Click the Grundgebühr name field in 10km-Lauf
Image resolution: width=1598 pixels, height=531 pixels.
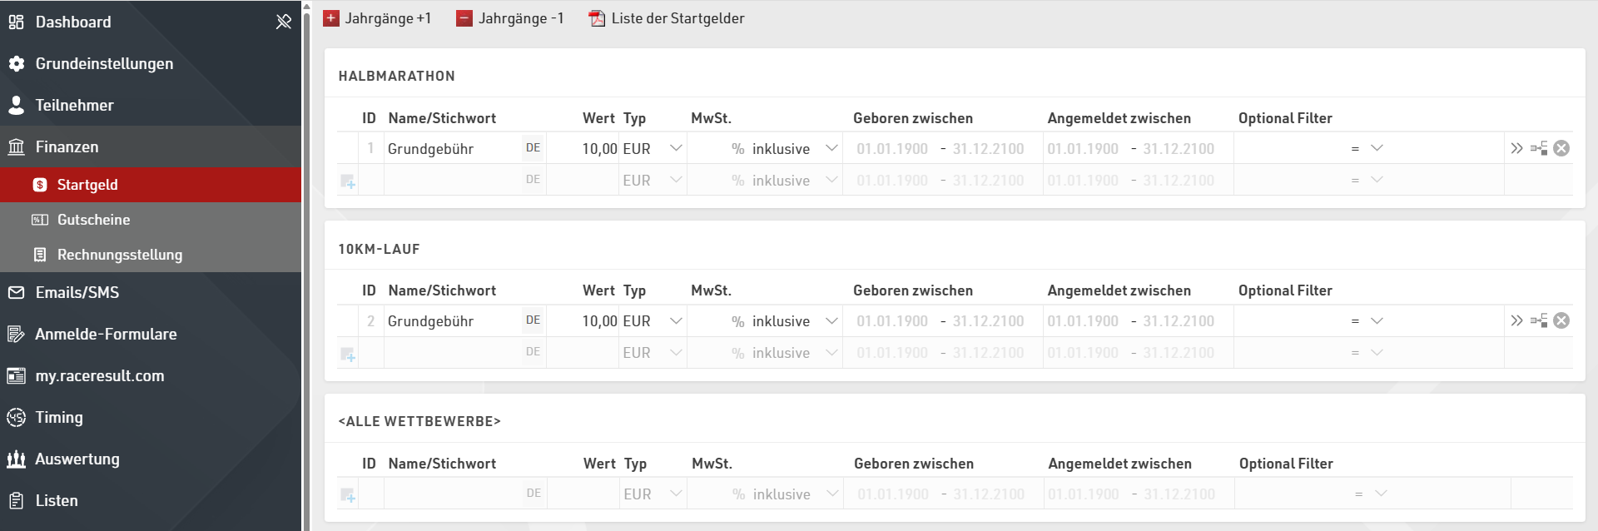click(x=449, y=321)
